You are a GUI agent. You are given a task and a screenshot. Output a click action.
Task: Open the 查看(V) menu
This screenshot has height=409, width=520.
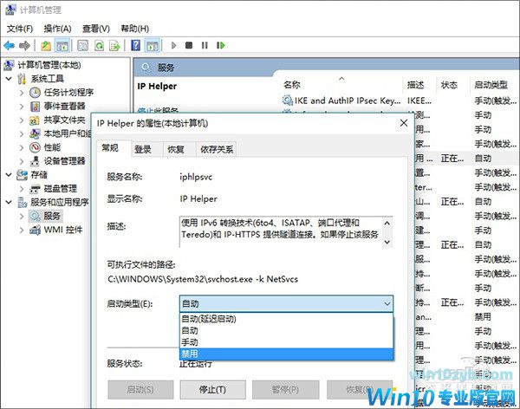tap(96, 29)
